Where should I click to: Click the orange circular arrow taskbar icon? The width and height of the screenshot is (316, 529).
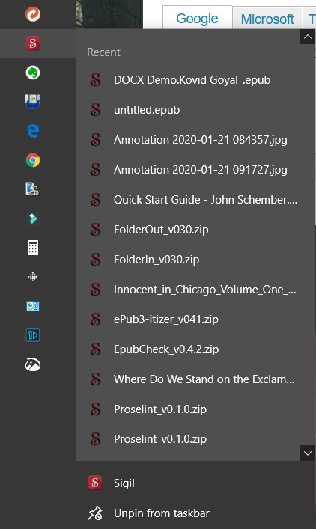click(x=33, y=14)
